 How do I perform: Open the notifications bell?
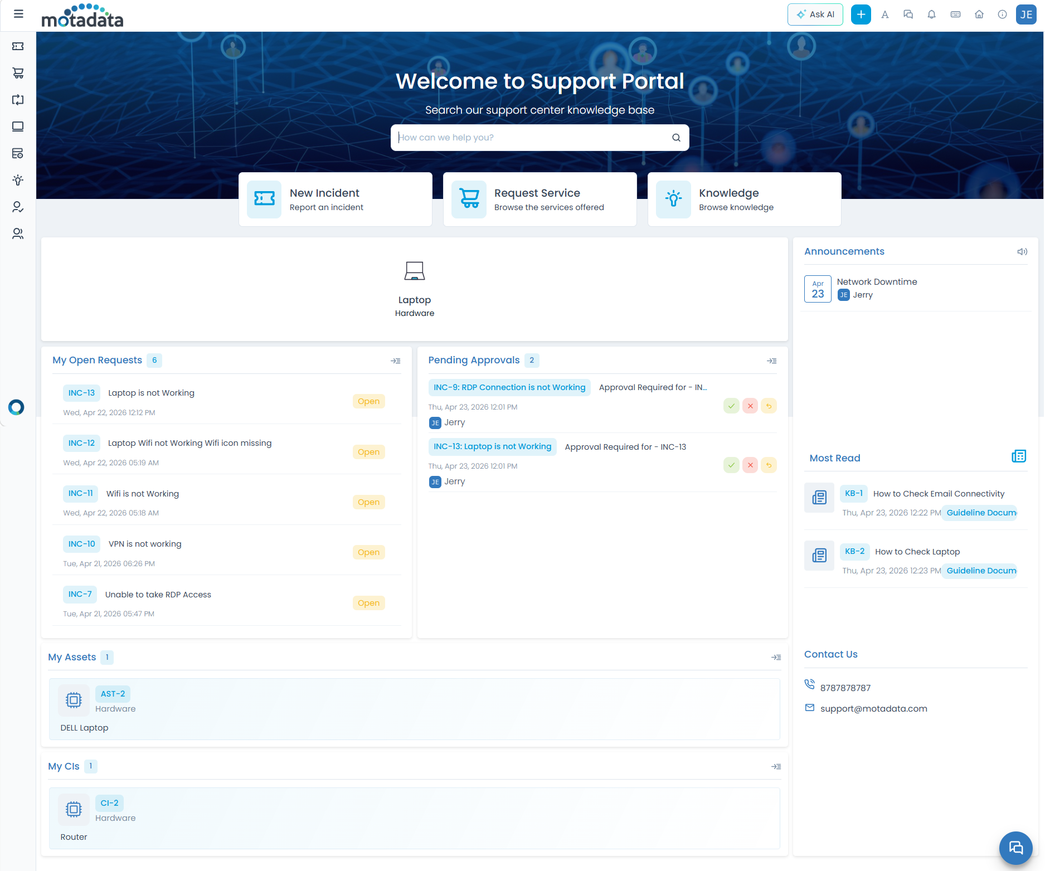[931, 14]
